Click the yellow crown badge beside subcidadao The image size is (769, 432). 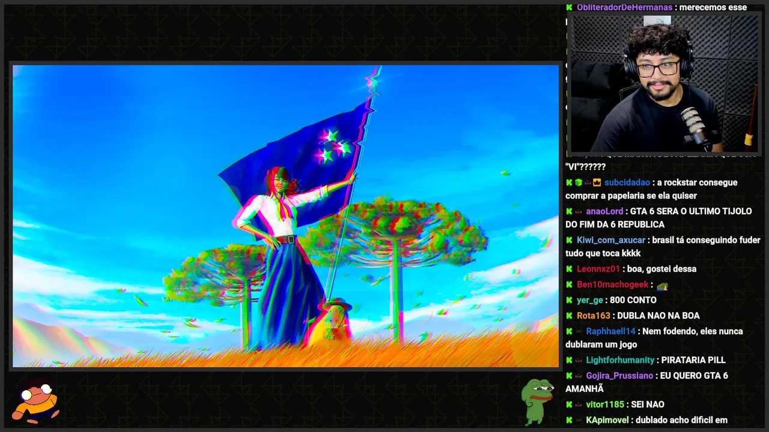pyautogui.click(x=597, y=182)
